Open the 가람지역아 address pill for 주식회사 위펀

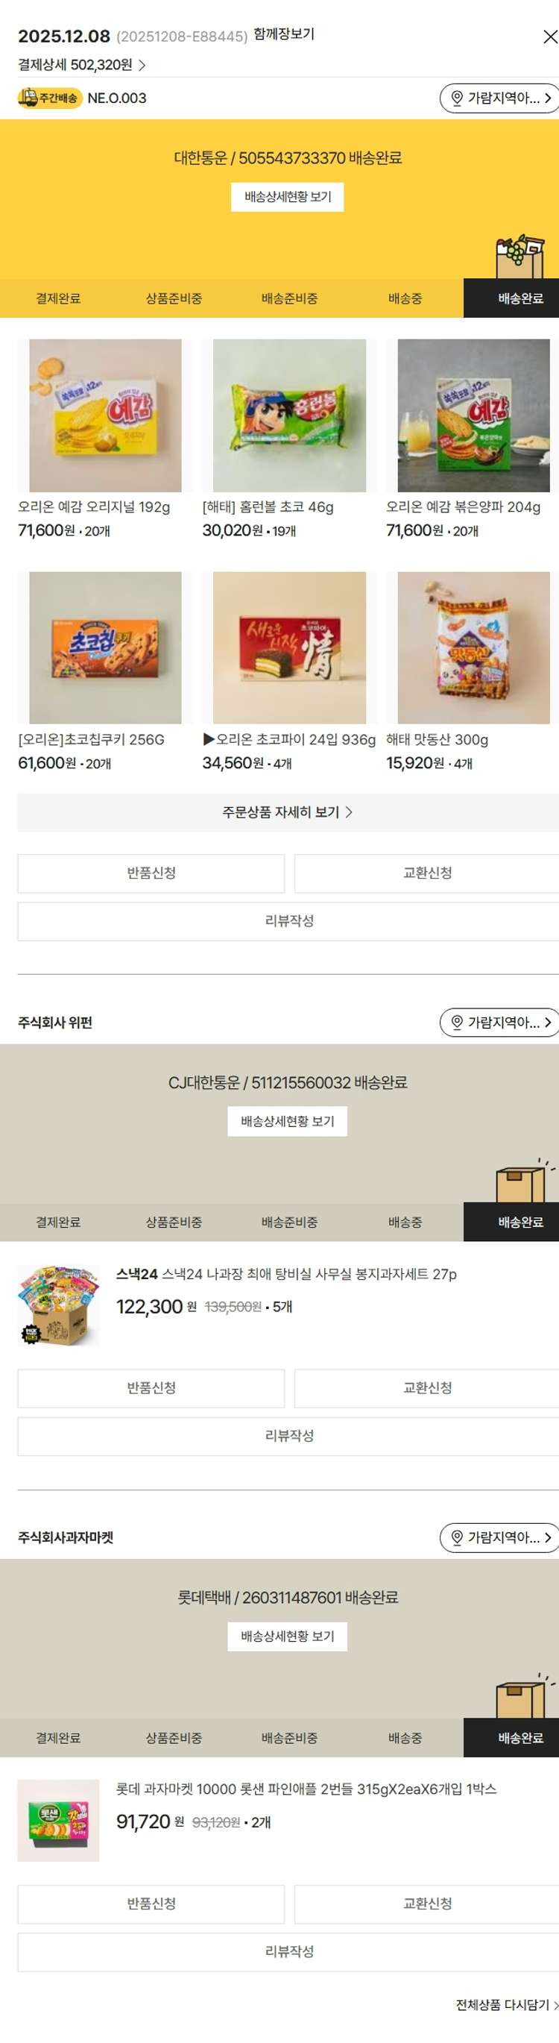pos(499,1023)
